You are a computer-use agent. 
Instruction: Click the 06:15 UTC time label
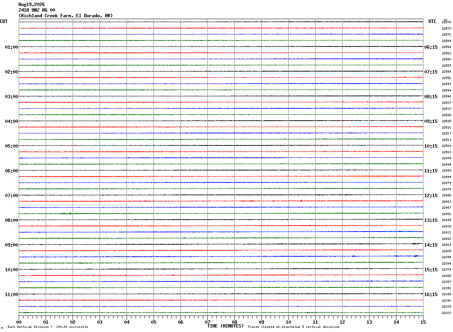(431, 47)
